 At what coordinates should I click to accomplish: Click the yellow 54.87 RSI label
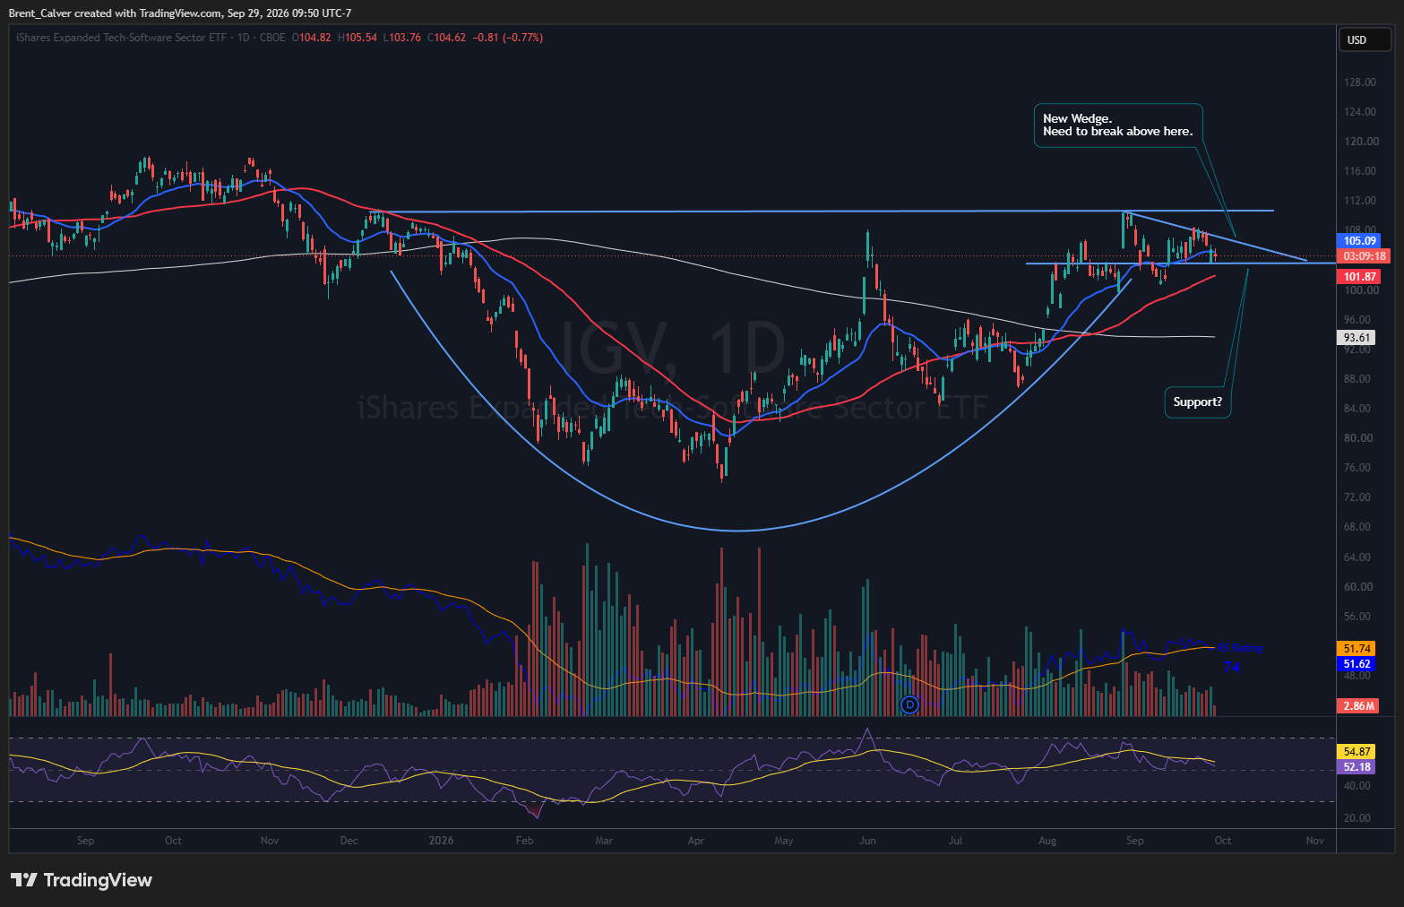pos(1357,752)
